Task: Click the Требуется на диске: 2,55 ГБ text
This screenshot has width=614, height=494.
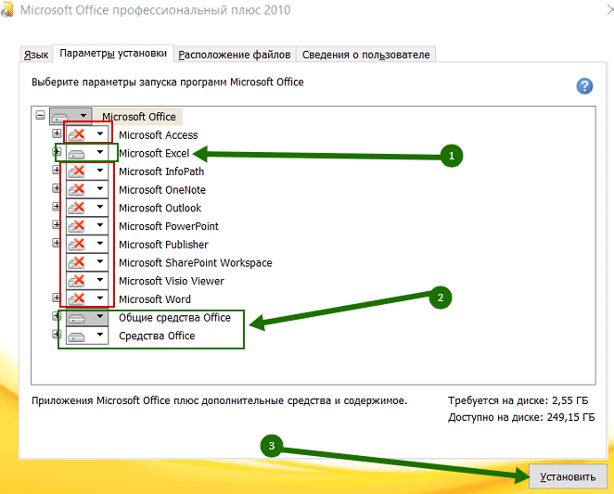Action: coord(518,400)
